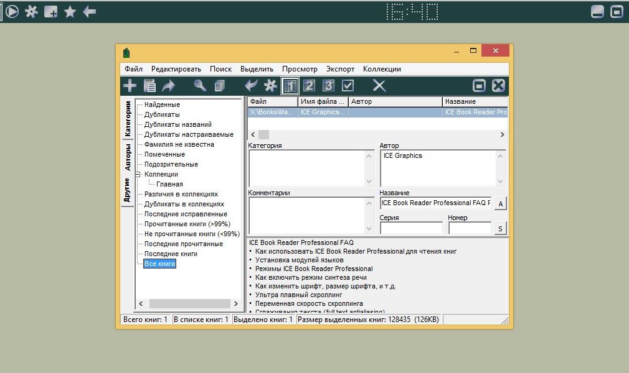The image size is (629, 373).
Task: Click the gear options icon in the library toolbar
Action: [270, 86]
